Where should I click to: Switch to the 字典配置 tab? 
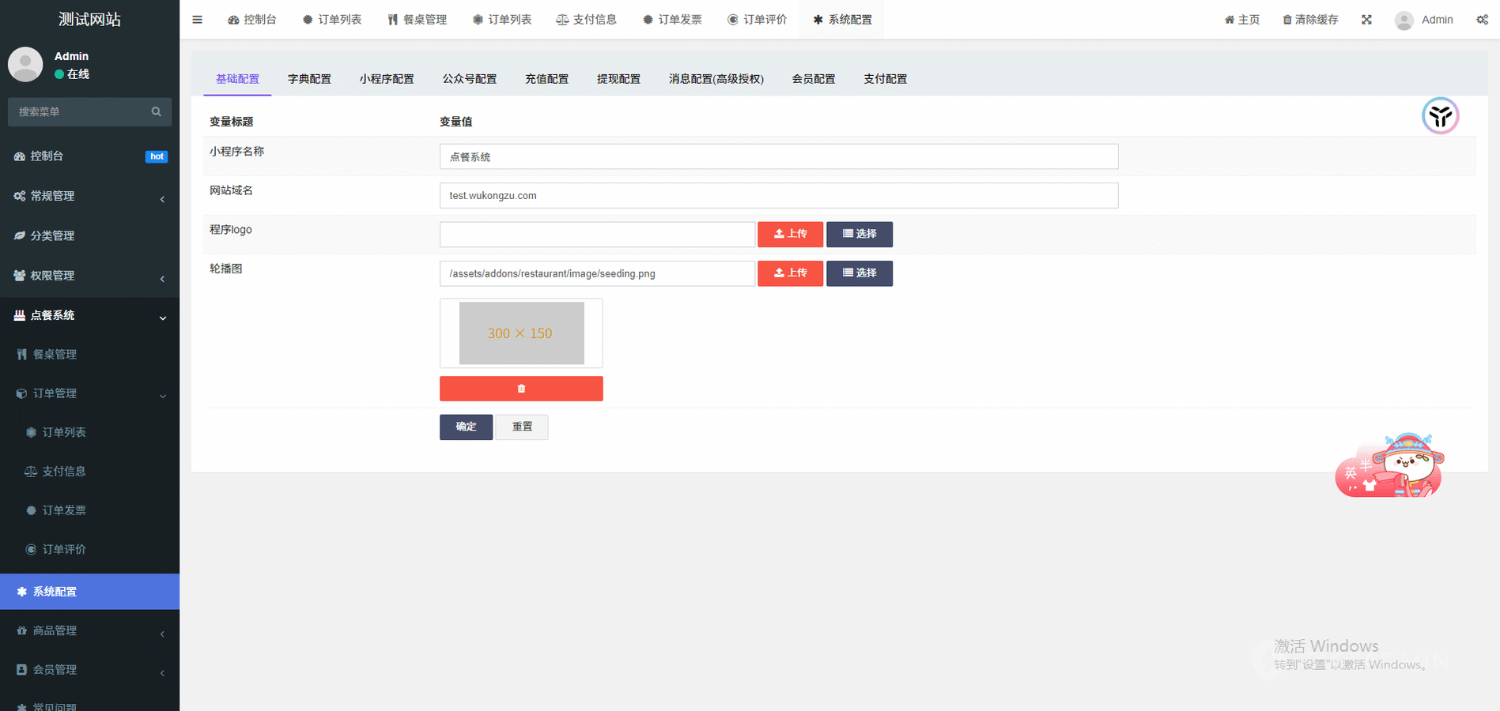click(309, 79)
